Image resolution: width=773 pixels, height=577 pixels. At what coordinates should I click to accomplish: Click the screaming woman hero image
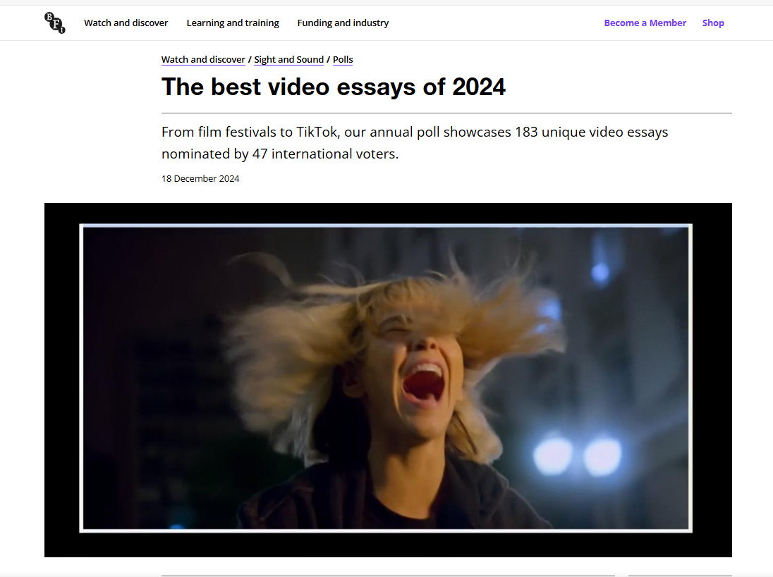tap(388, 380)
